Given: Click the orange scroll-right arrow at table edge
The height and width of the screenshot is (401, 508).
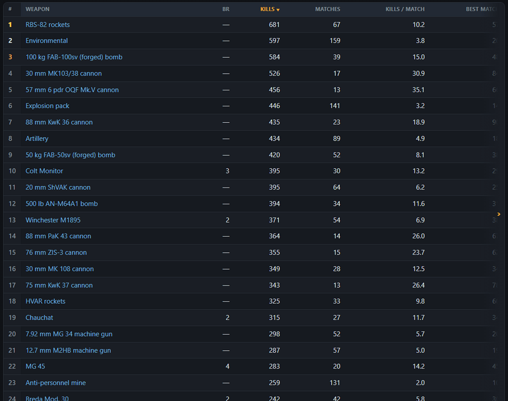Looking at the screenshot, I should coord(499,214).
